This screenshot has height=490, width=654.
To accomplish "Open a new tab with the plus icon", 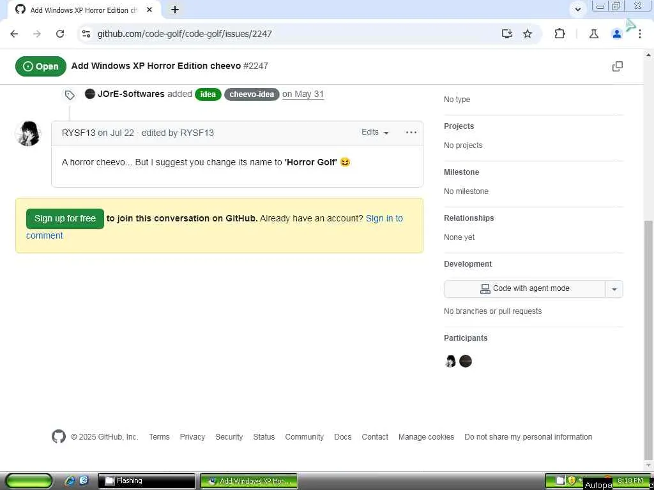I will (175, 10).
